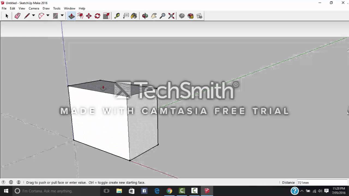
Task: Open the Windows Start menu
Action: [6, 191]
